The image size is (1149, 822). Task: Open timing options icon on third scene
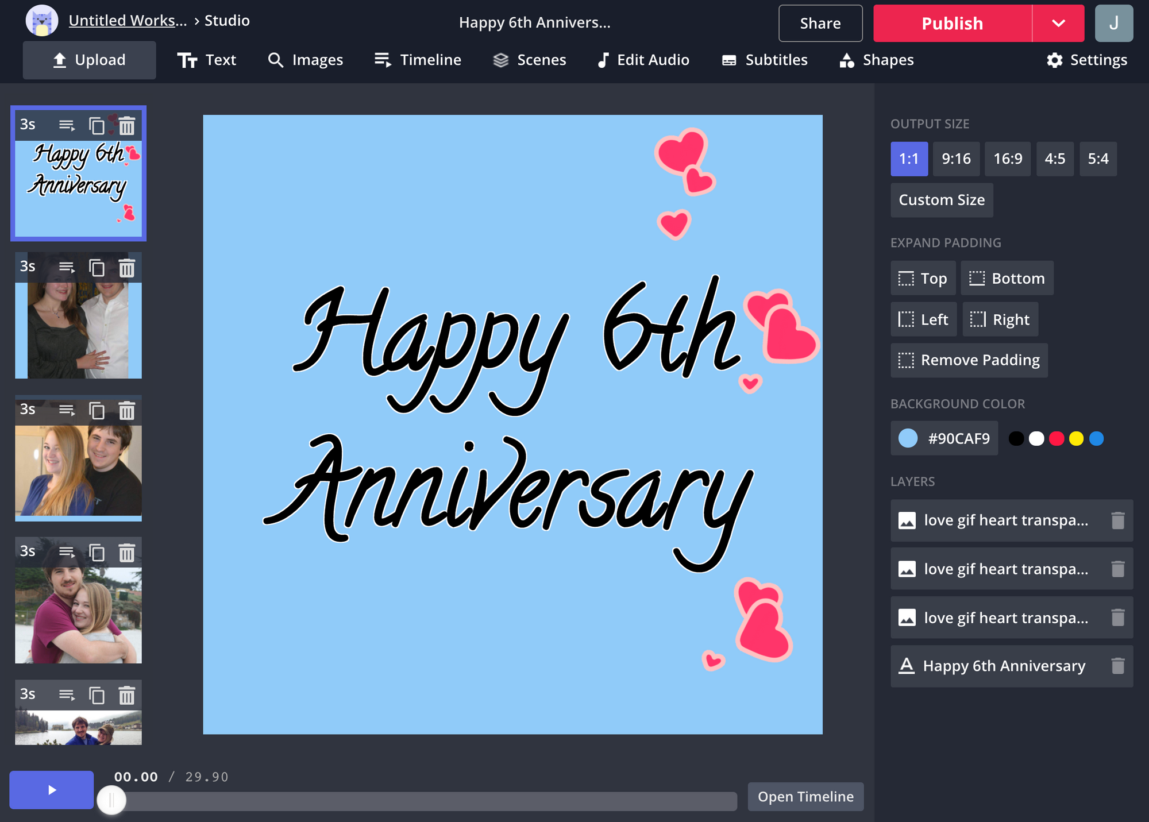tap(67, 410)
